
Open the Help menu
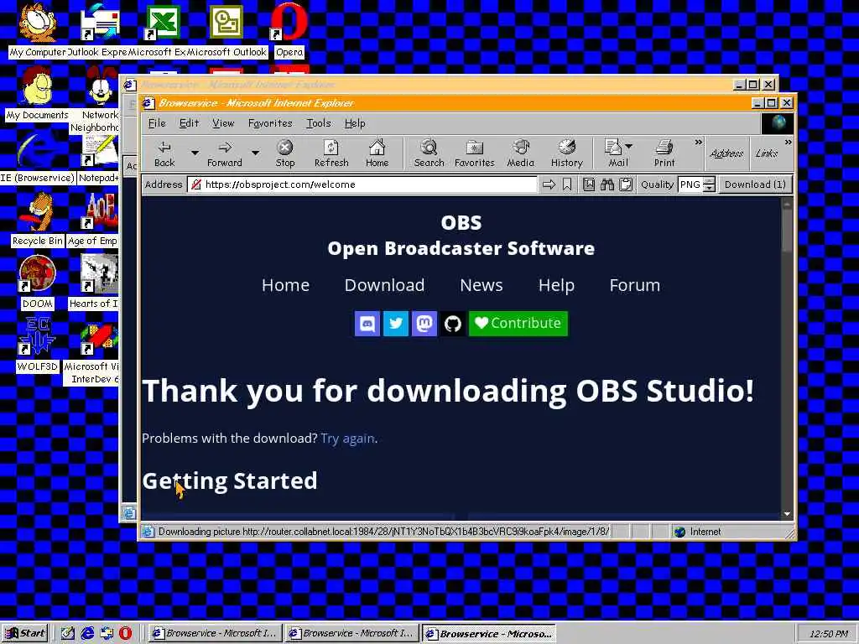(x=355, y=123)
